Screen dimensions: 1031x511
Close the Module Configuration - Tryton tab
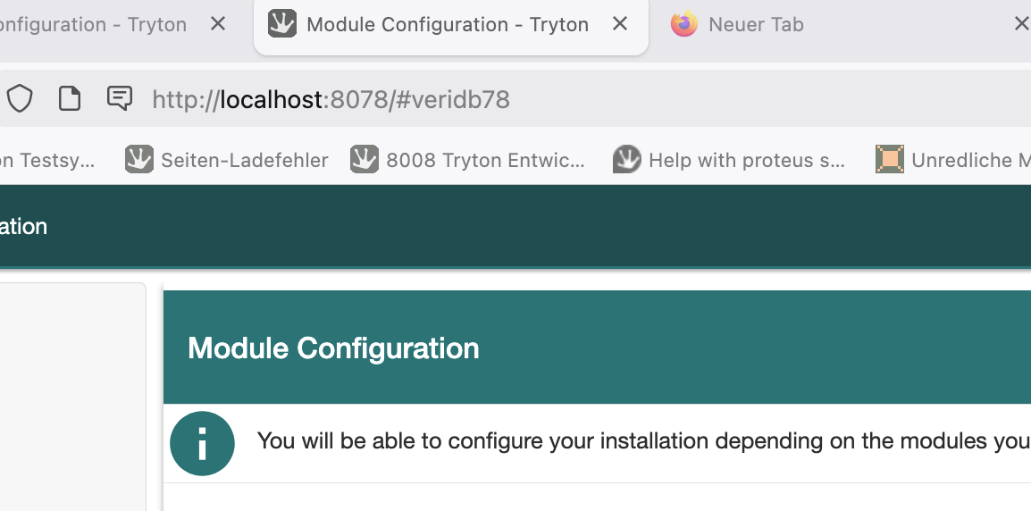coord(620,24)
